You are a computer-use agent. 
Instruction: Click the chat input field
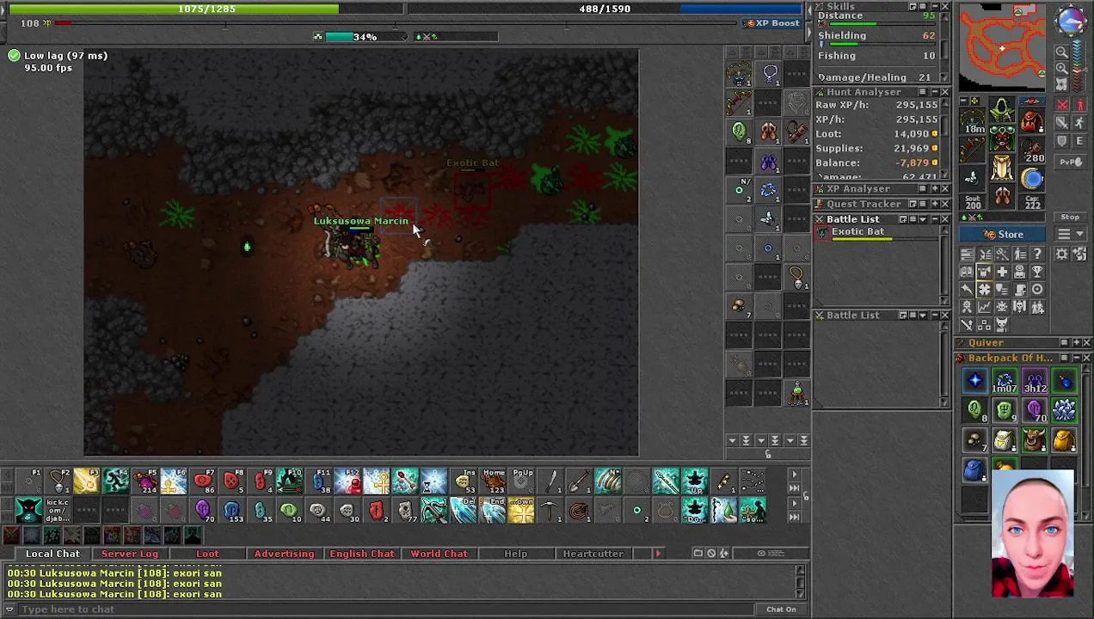pos(387,609)
